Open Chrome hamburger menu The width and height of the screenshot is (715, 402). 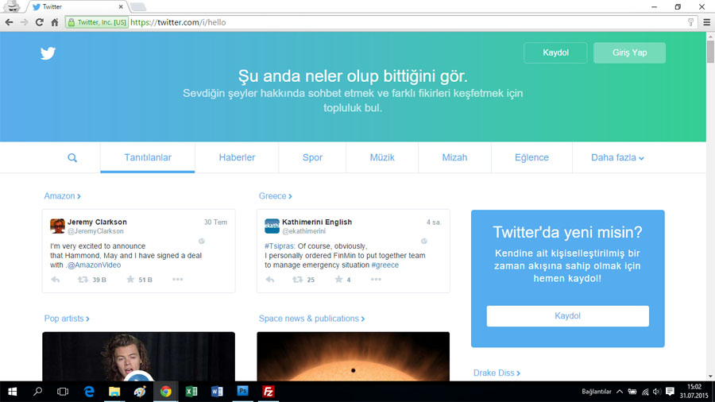click(x=707, y=22)
